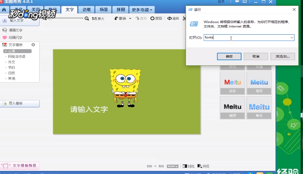This screenshot has height=174, width=303.
Task: Open the 更多功能 dropdown menu
Action: pos(142,10)
